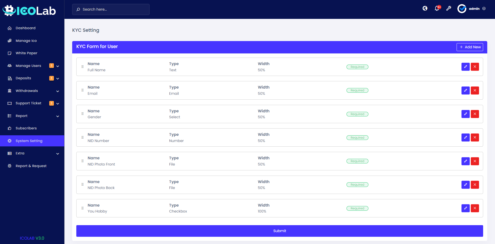Viewport: 495px width, 244px height.
Task: Expand the Withdrawals submenu chevron
Action: (58, 91)
